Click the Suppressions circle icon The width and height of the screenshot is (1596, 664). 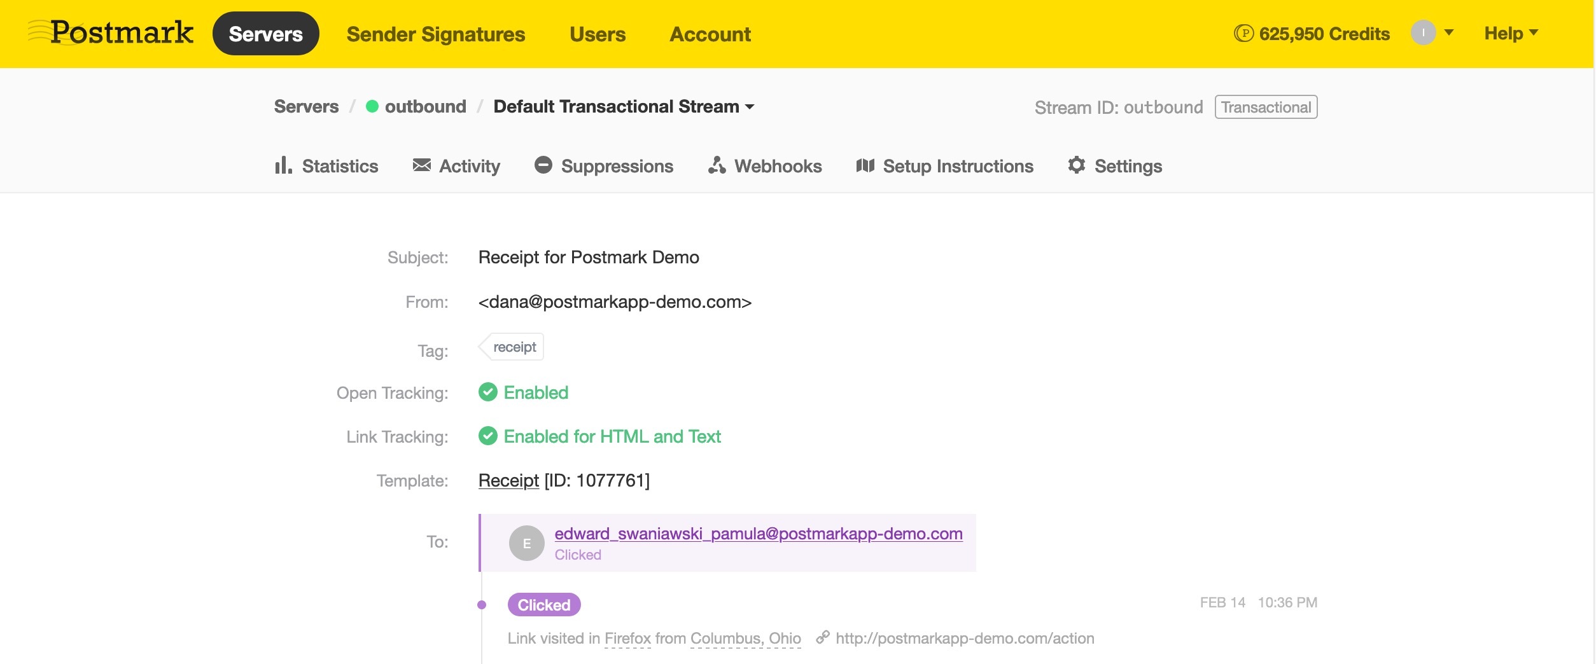tap(543, 165)
